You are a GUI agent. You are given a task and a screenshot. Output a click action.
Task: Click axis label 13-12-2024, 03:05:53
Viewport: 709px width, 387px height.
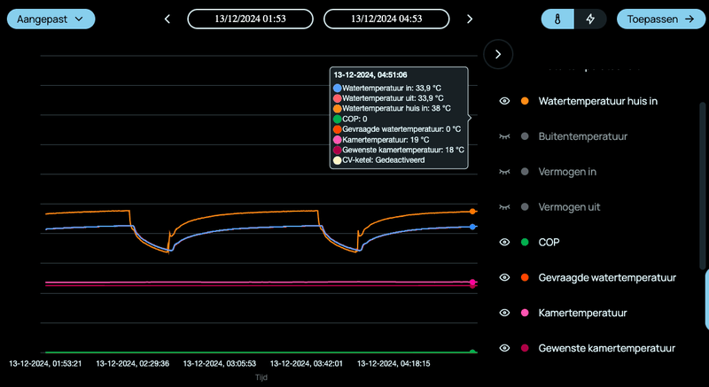(219, 363)
